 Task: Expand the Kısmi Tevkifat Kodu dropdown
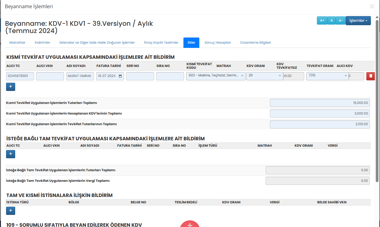point(216,76)
